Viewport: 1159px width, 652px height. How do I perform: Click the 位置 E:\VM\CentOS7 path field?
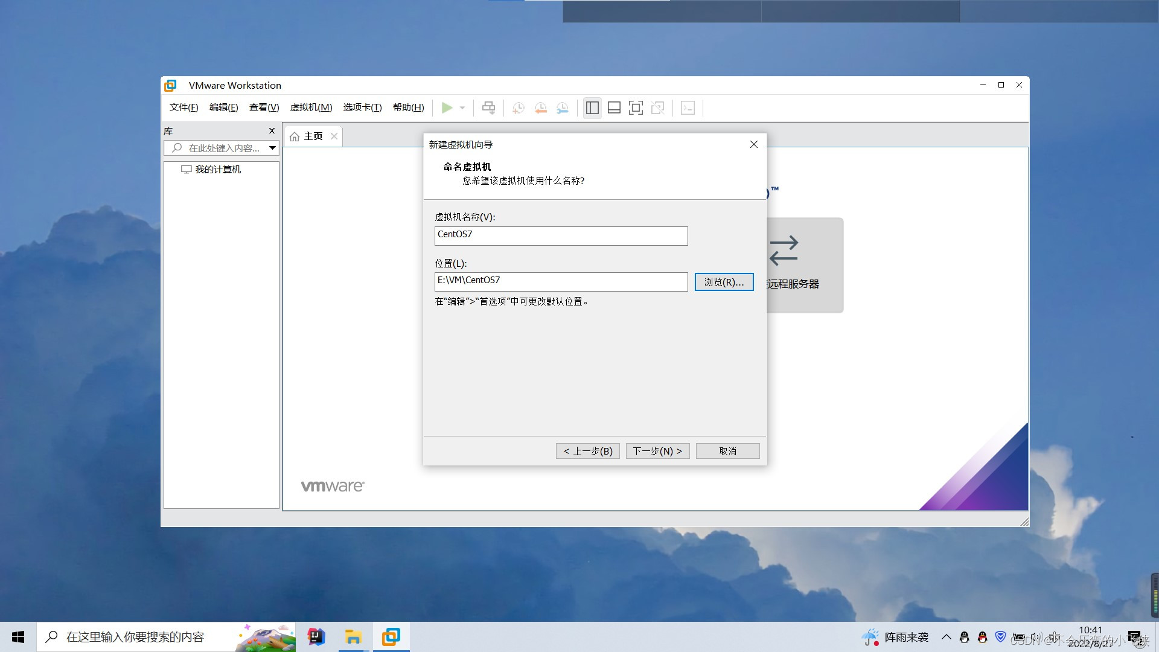coord(561,281)
